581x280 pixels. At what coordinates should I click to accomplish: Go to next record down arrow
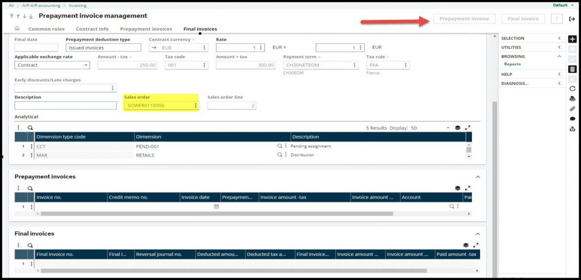(x=24, y=16)
